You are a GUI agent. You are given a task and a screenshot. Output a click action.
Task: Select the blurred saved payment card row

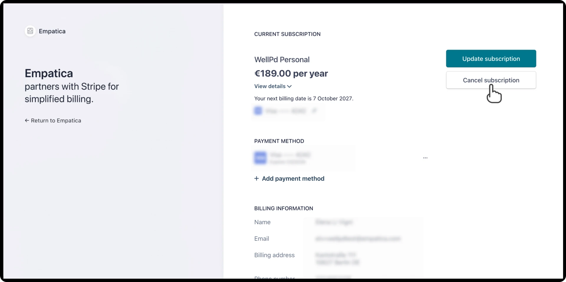(x=304, y=158)
